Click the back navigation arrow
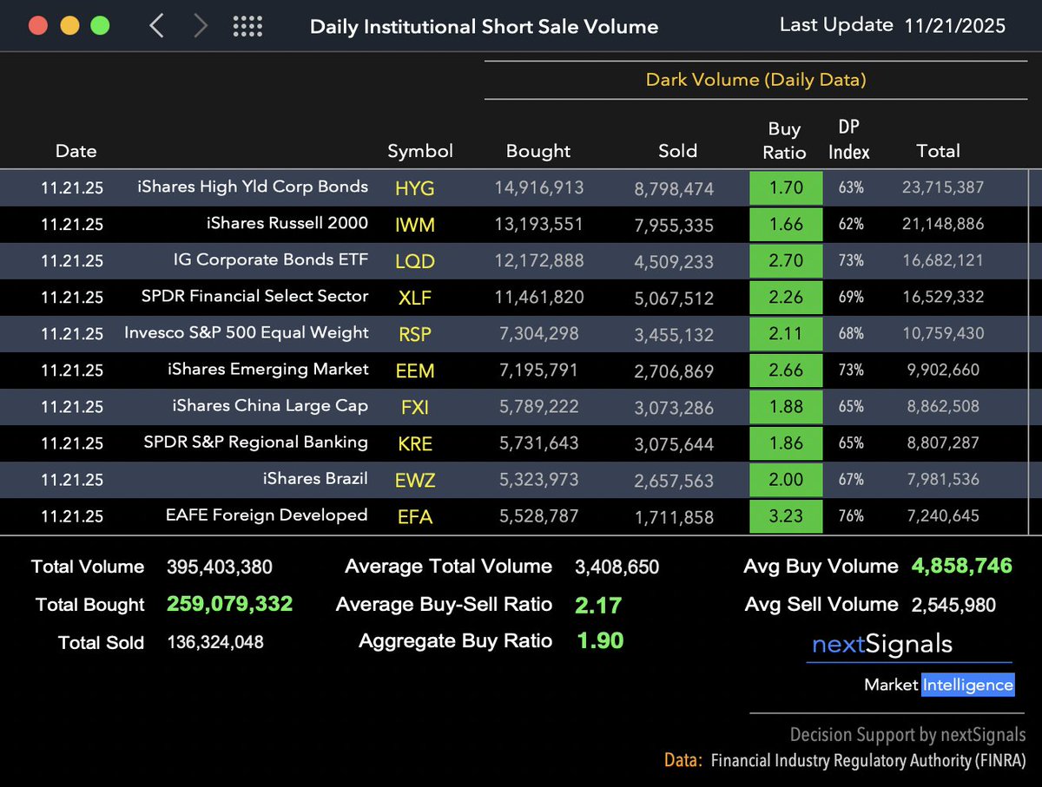The image size is (1042, 787). [x=156, y=25]
